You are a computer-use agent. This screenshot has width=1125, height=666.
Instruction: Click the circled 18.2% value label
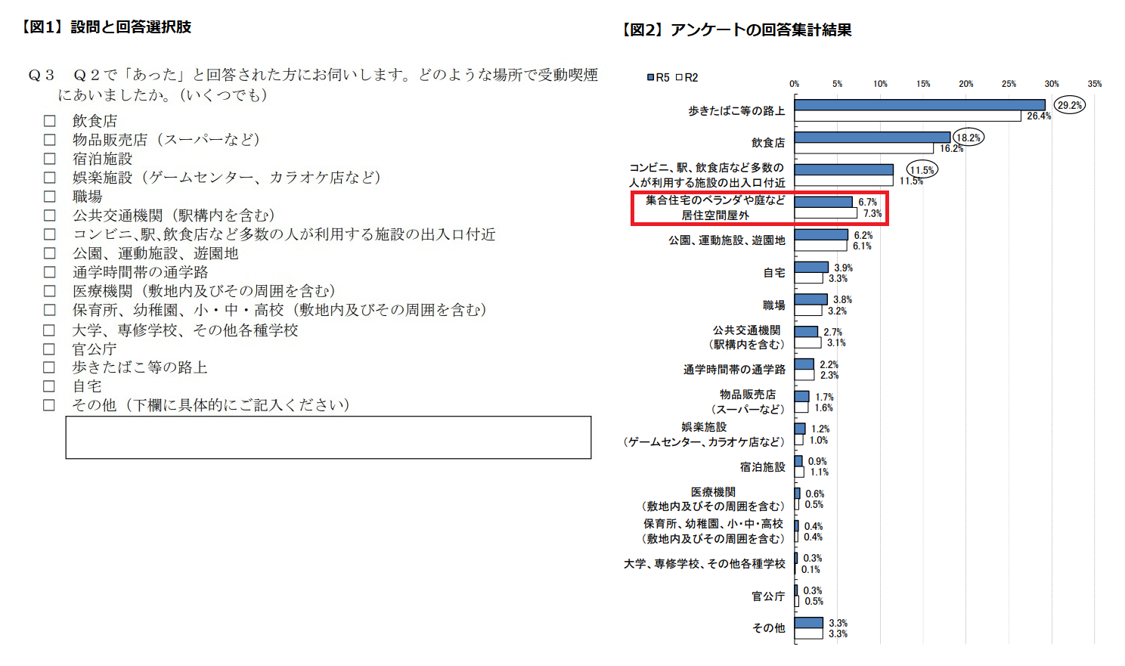coord(968,138)
